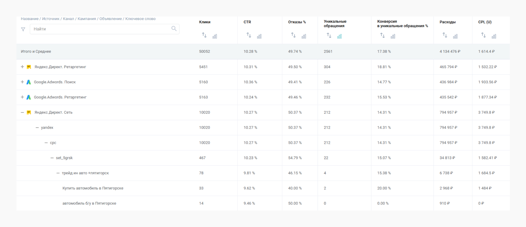Viewport: 526px width, 227px height.
Task: Collapse the Яндекс.Директ. Сеть row
Action: 22,113
